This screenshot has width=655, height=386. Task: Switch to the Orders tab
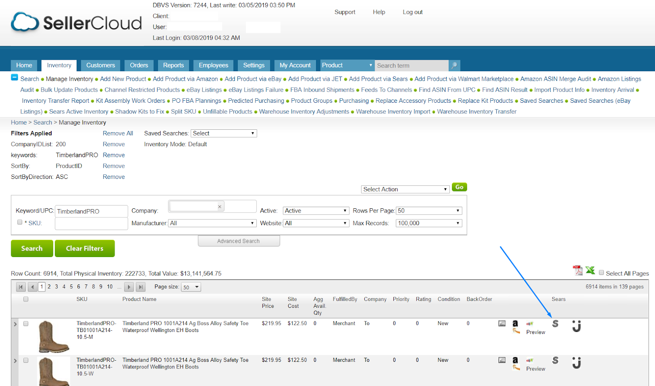click(x=139, y=65)
